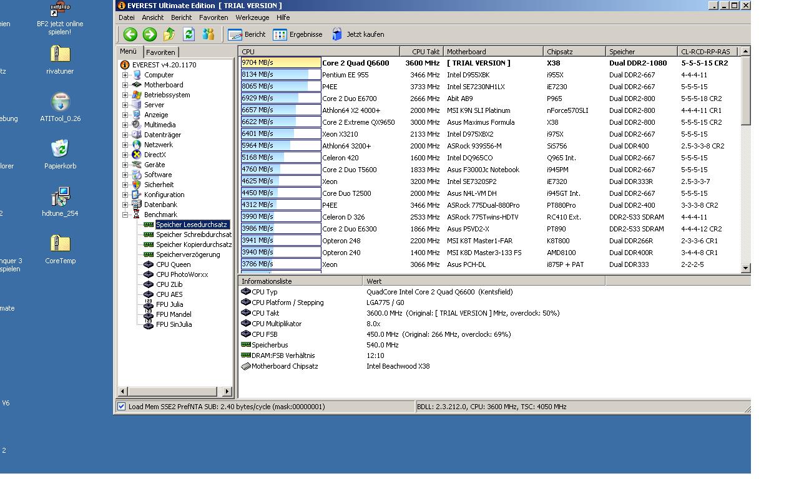Image resolution: width=799 pixels, height=479 pixels.
Task: Click the Users toolbar icon
Action: [208, 34]
